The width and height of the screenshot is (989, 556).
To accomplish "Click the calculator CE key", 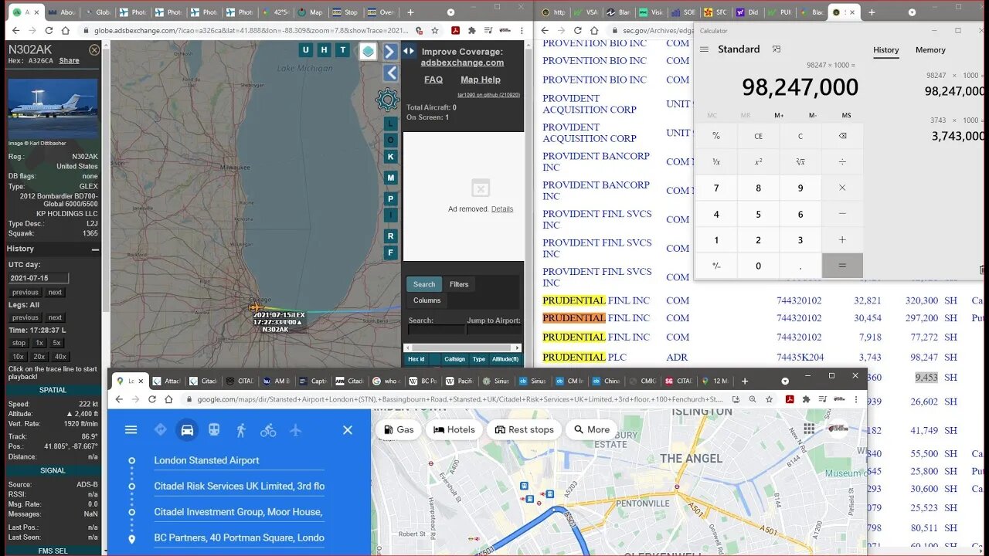I will coord(758,136).
